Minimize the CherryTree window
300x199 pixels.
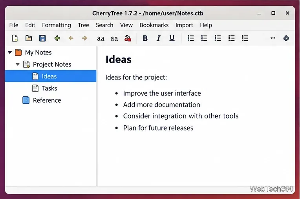pyautogui.click(x=259, y=14)
